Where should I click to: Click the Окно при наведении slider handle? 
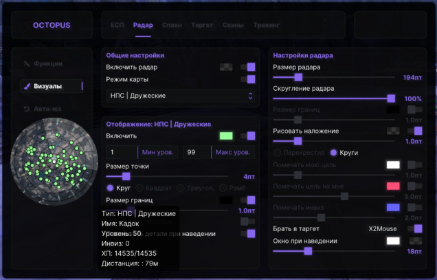point(308,251)
